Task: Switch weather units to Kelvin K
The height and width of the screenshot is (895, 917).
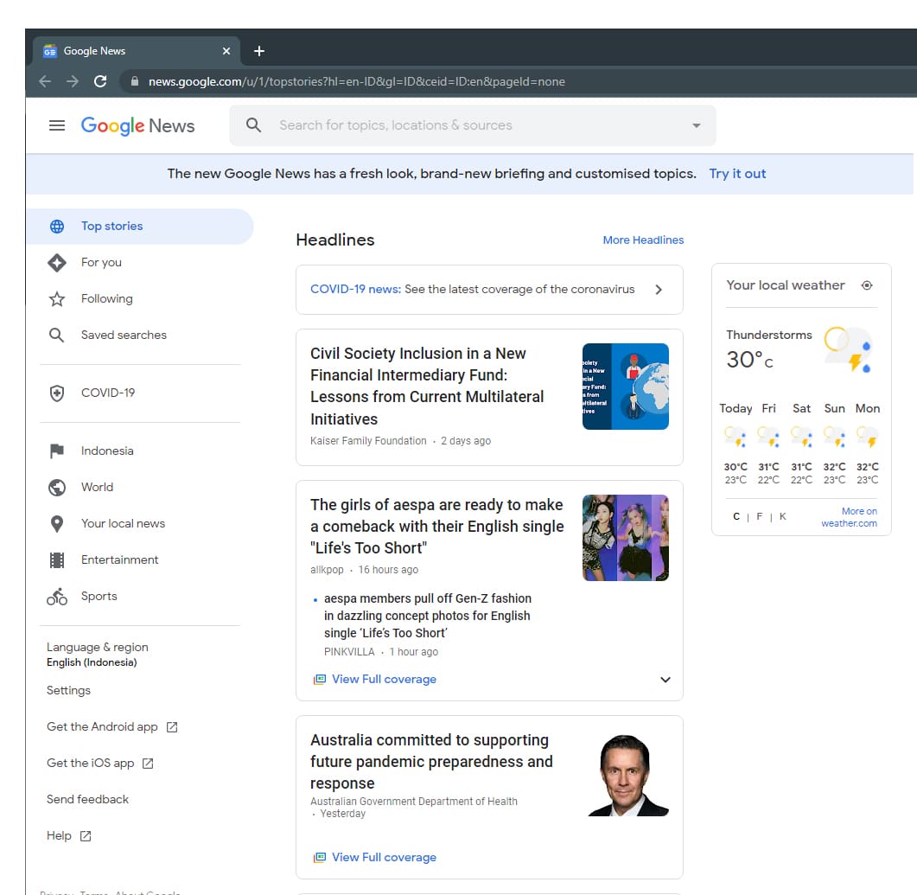Action: click(782, 516)
